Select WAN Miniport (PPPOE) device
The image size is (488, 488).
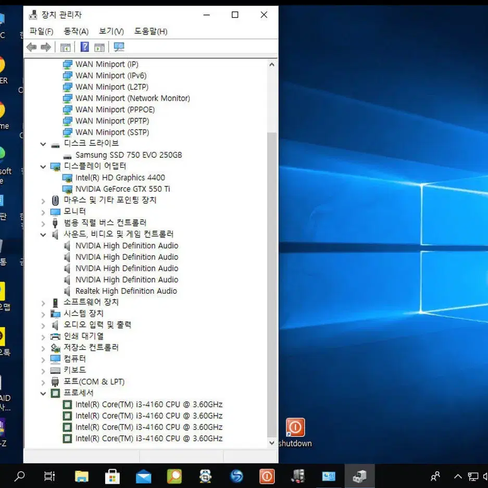pos(115,109)
